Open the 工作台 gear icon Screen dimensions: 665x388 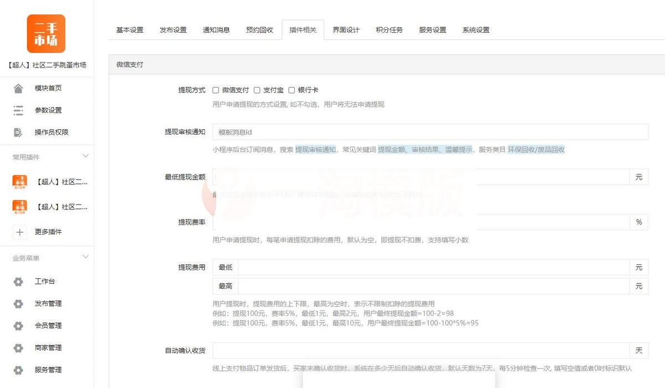(x=18, y=281)
